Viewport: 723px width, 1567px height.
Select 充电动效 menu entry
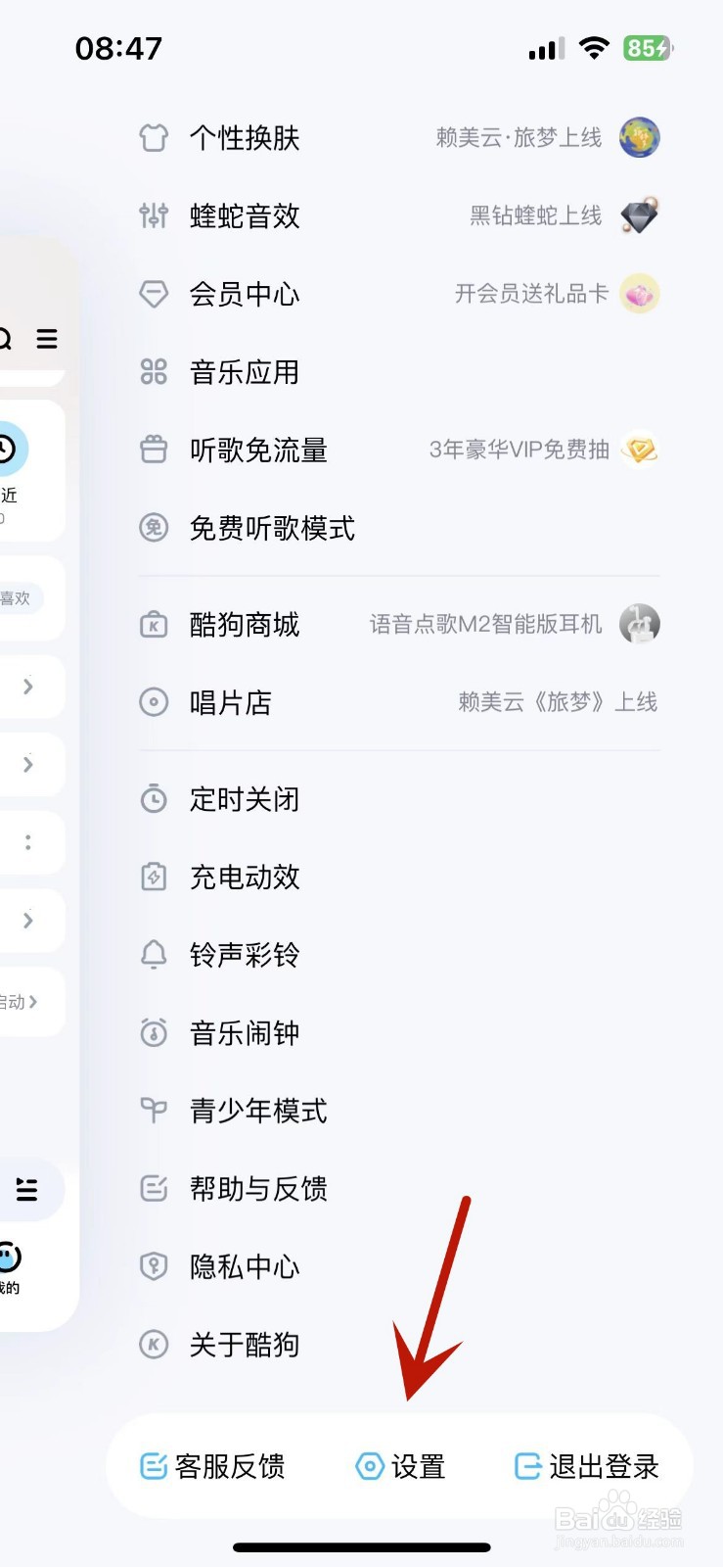(x=399, y=877)
